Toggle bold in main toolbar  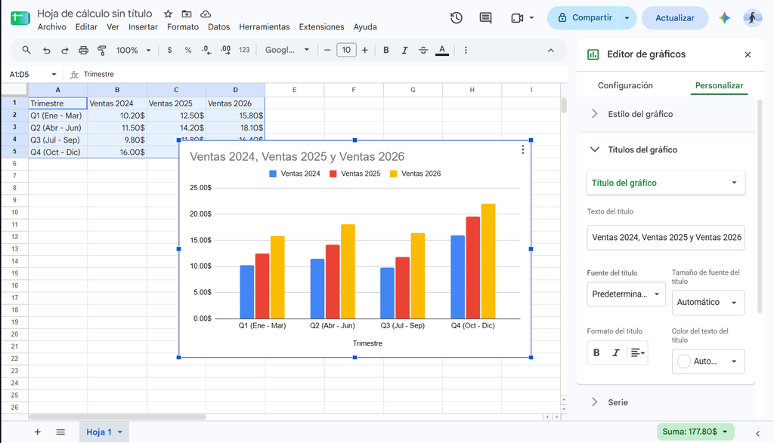(x=386, y=51)
